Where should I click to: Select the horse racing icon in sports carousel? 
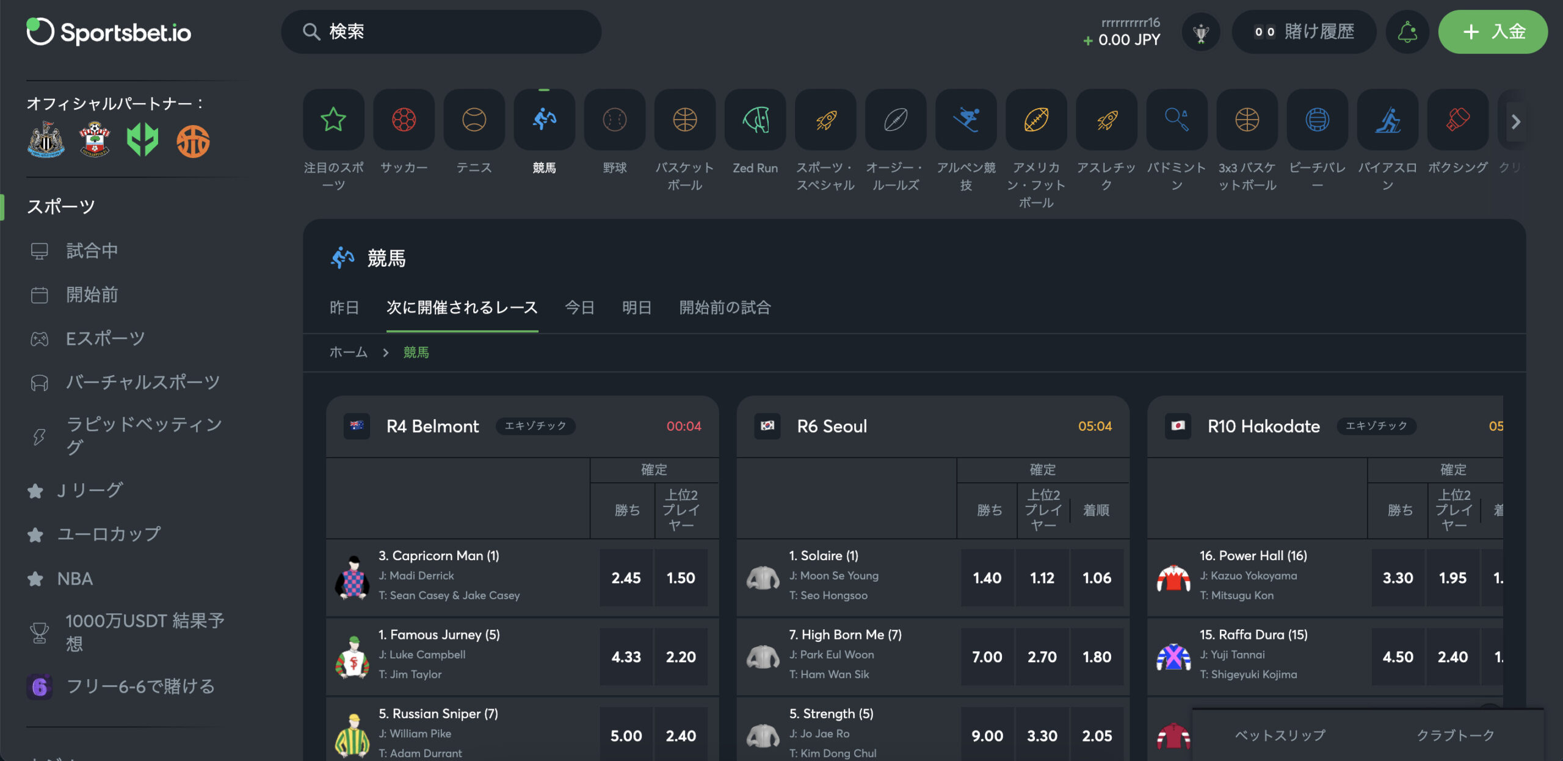[x=544, y=120]
